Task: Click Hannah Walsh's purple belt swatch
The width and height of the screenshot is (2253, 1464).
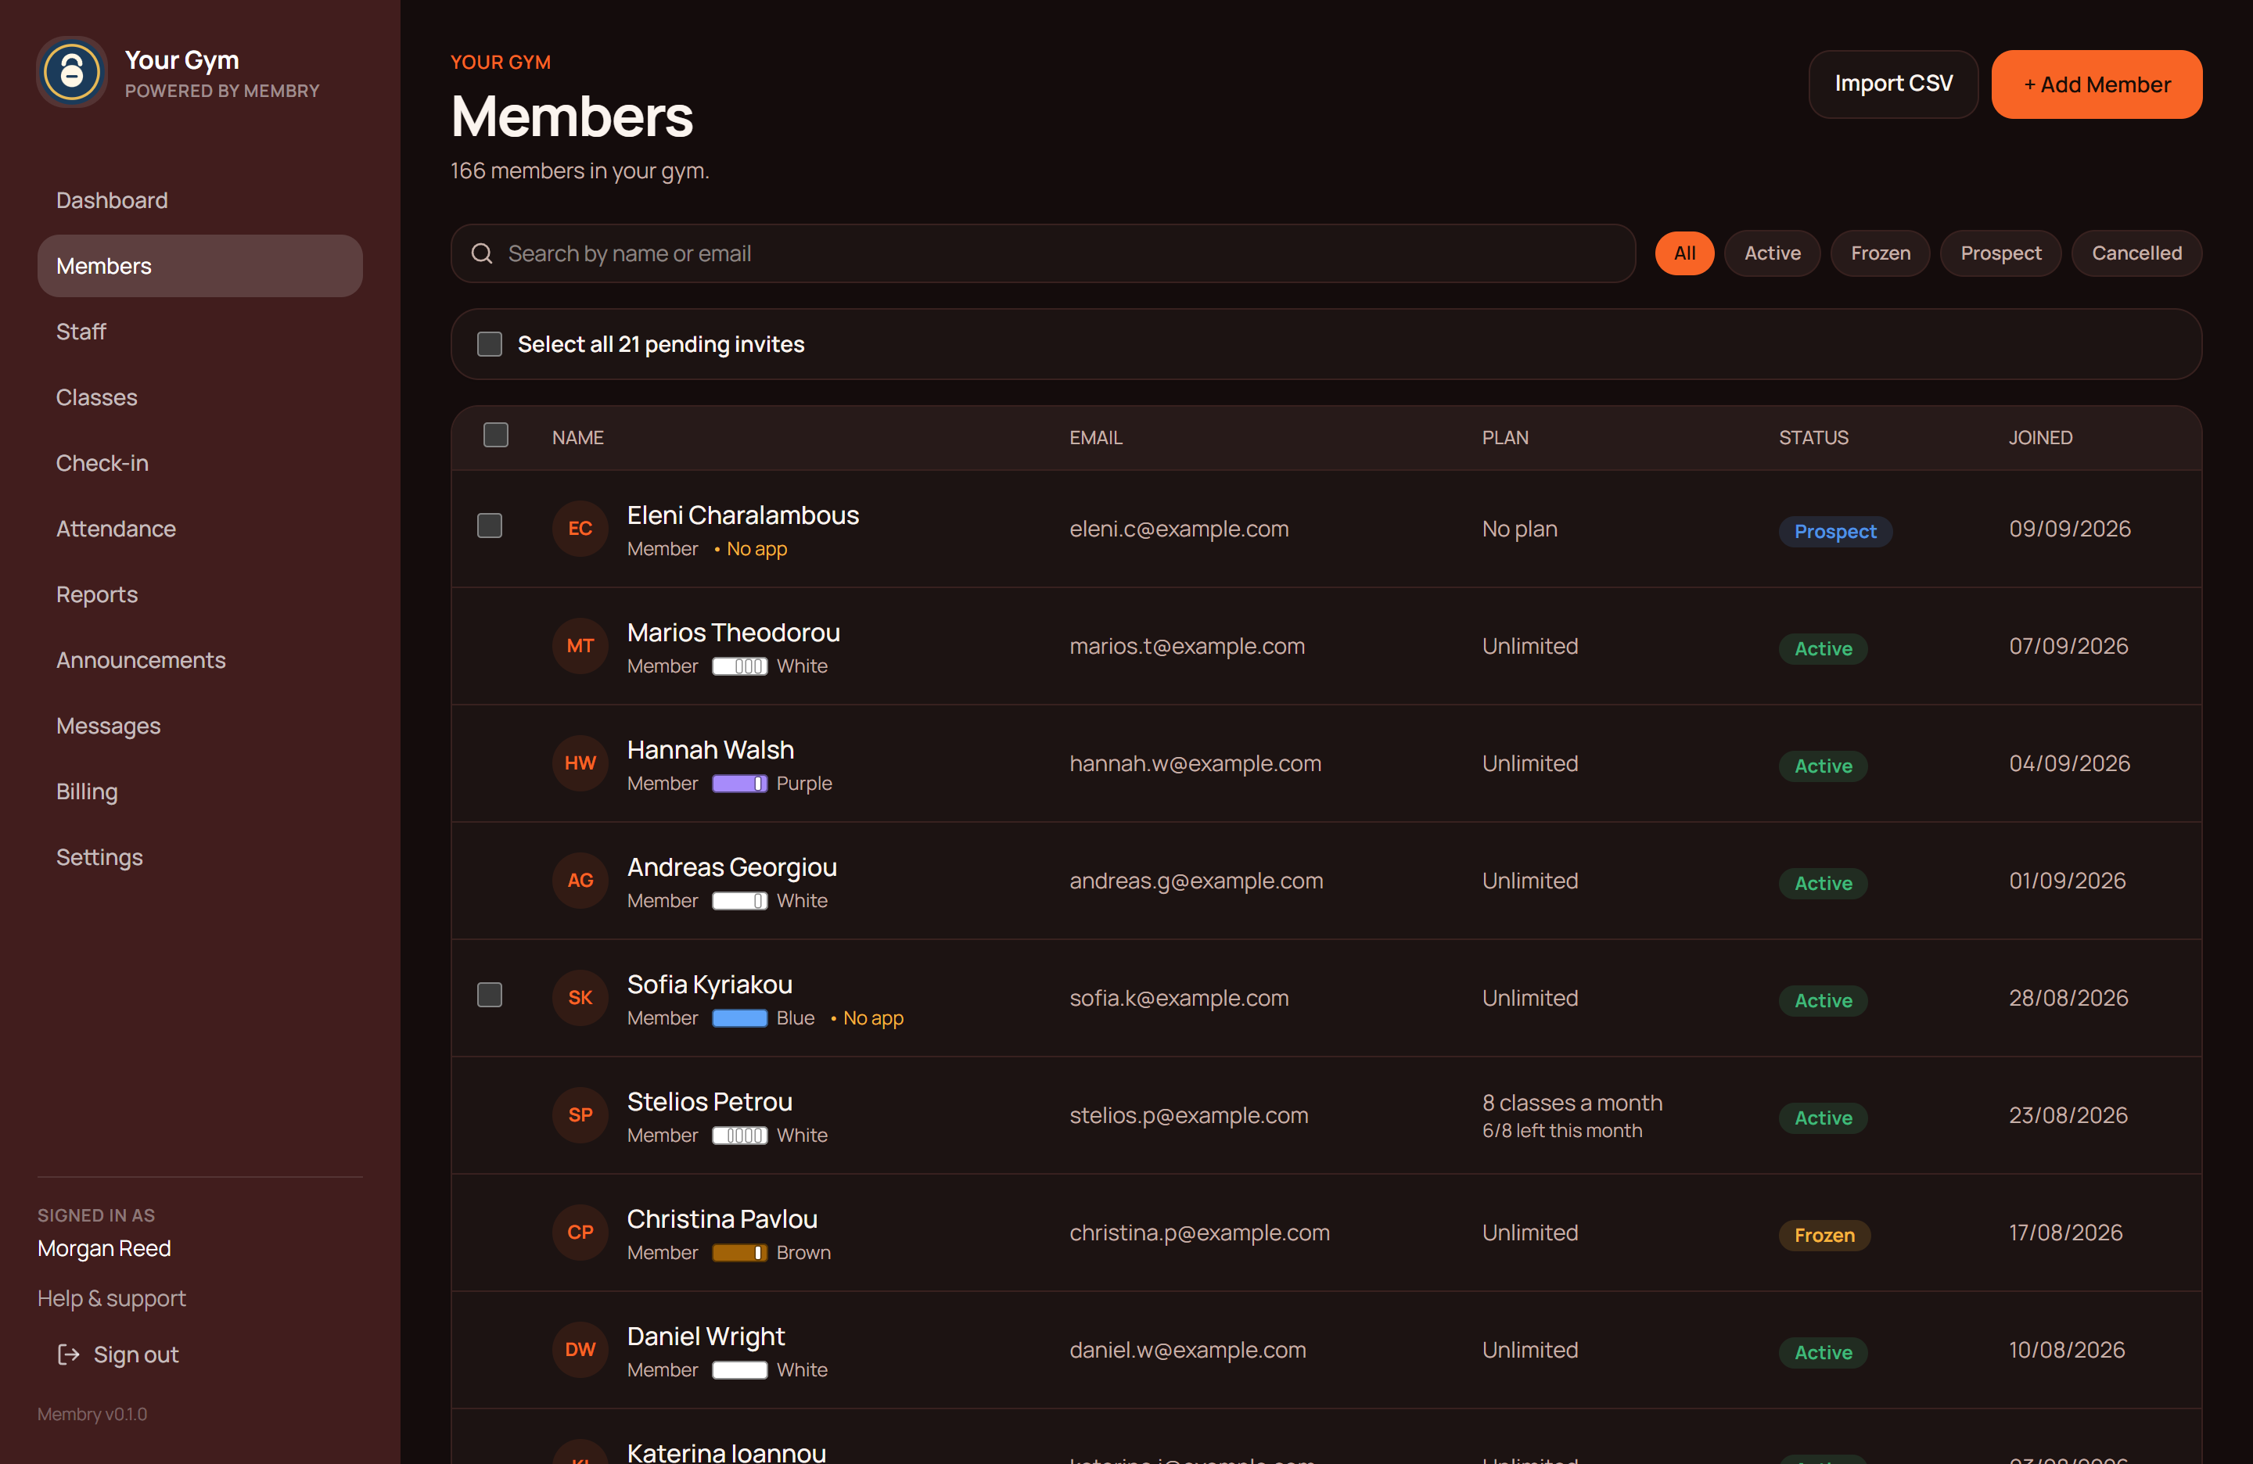Action: click(739, 784)
